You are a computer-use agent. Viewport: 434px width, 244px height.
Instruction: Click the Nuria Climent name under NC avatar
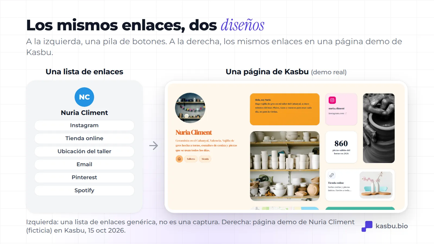point(84,113)
